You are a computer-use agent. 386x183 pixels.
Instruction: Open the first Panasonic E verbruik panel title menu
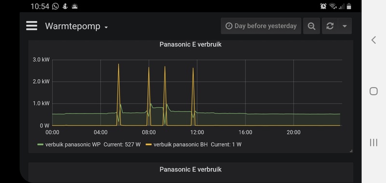pos(190,44)
